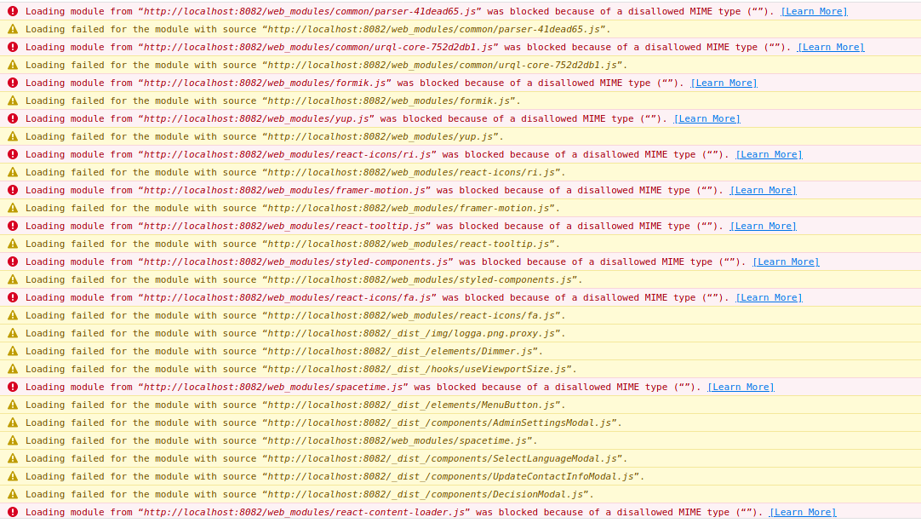Click red error icon on framer-motion.js blocked row
The height and width of the screenshot is (523, 921).
coord(13,191)
